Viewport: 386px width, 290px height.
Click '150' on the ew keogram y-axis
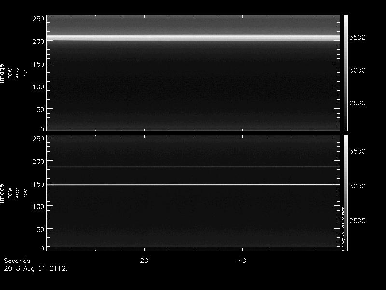coord(39,184)
